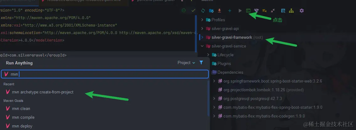The width and height of the screenshot is (356, 130).
Task: Click Maven icon beside silver-gravel-api
Action: pos(208,29)
